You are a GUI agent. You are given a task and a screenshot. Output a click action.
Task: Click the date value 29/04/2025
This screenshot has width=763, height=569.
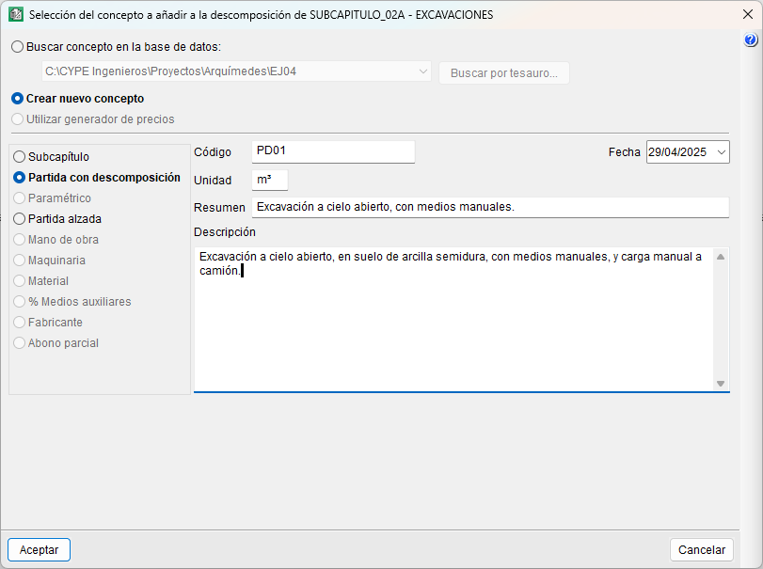click(x=679, y=152)
